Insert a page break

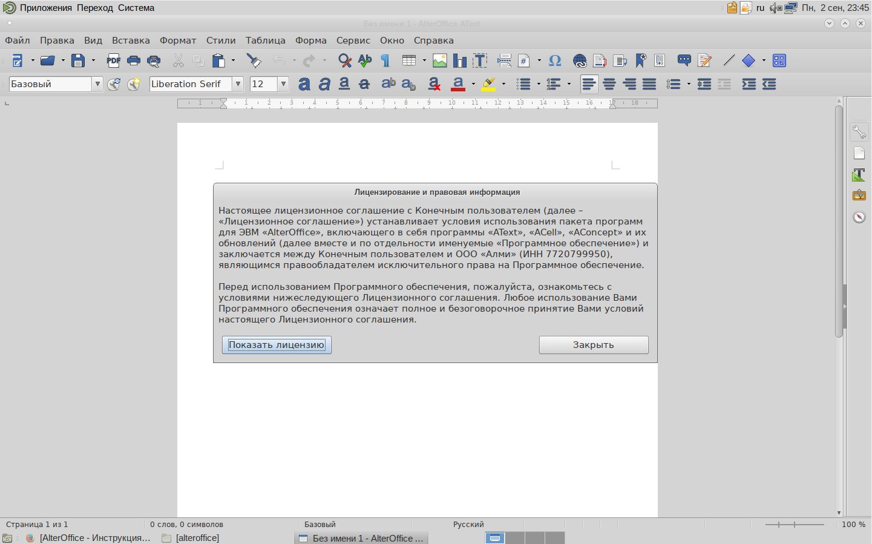[x=504, y=61]
